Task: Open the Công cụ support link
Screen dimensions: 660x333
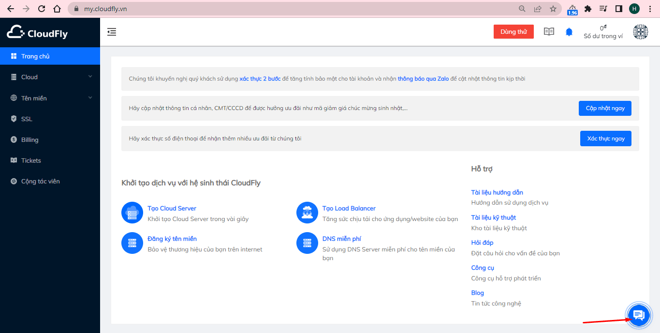Action: (x=483, y=267)
